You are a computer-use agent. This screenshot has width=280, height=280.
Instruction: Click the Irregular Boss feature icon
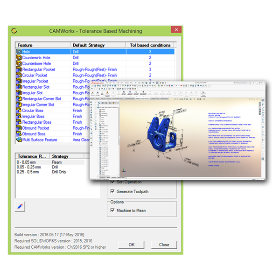click(x=19, y=116)
